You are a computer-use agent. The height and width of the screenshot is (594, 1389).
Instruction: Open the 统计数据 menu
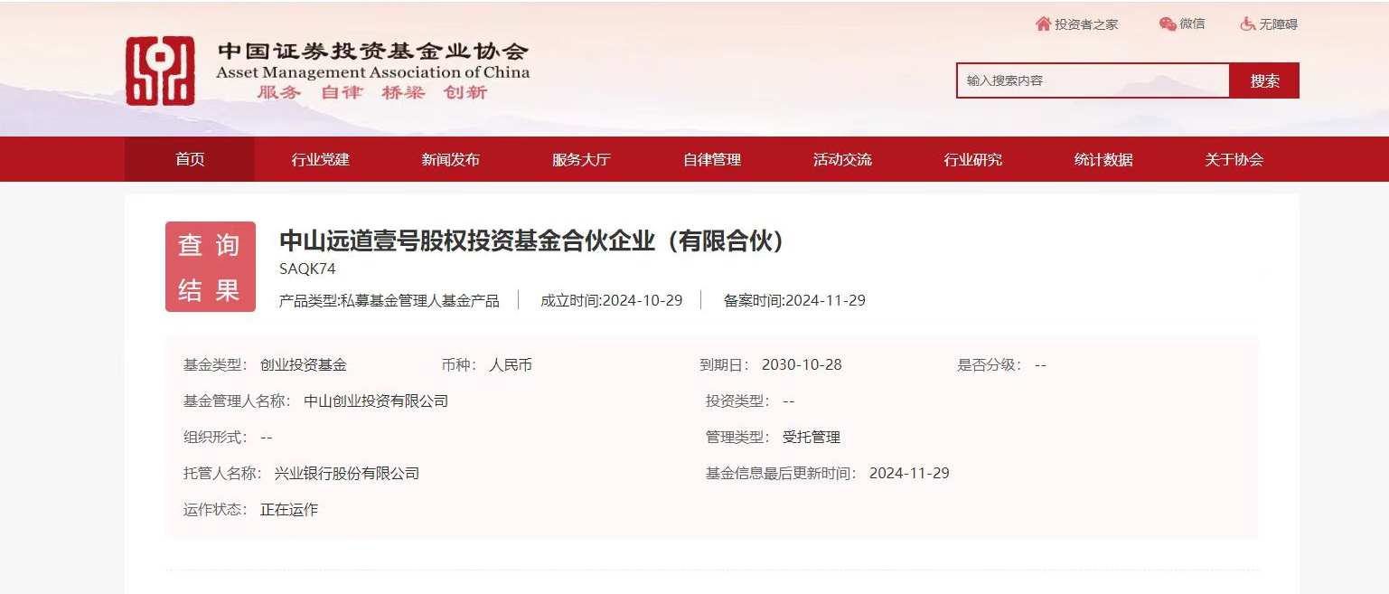(1103, 159)
